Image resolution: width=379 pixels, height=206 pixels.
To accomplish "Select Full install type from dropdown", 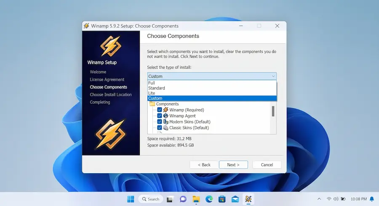I will click(x=212, y=83).
